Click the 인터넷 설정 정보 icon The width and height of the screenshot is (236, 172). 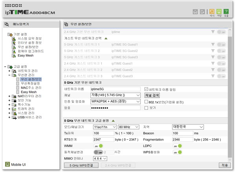click(x=14, y=43)
